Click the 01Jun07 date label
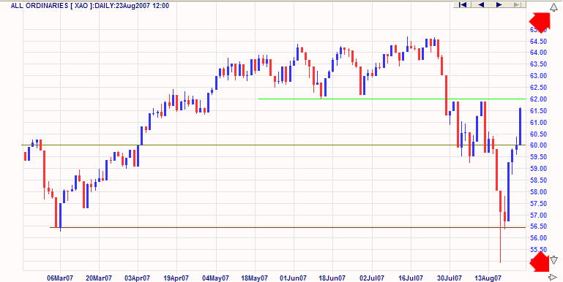This screenshot has width=563, height=282. pos(294,278)
